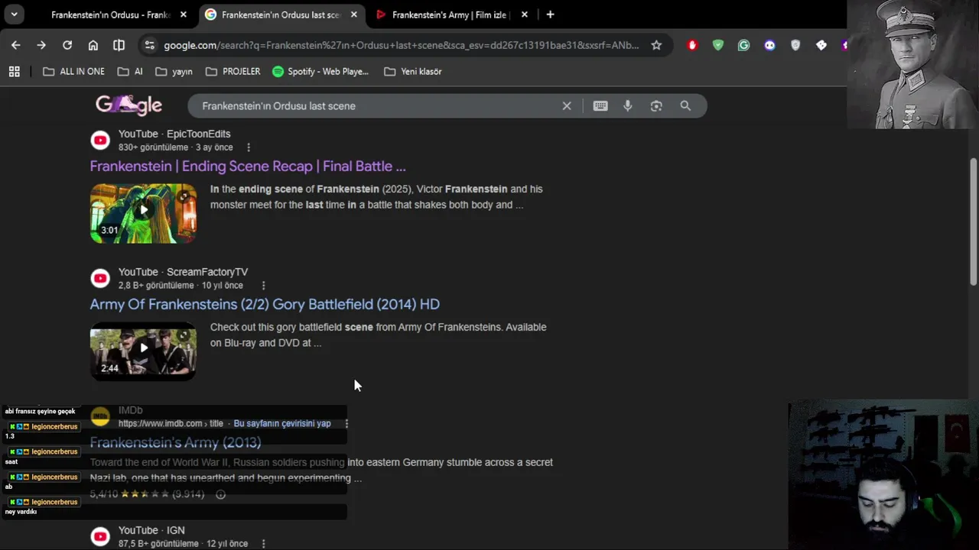Click the YouTube · IGN source text
The image size is (979, 550).
(x=151, y=530)
